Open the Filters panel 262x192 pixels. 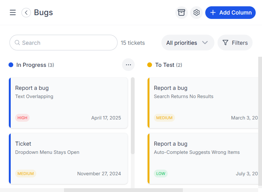(x=235, y=43)
